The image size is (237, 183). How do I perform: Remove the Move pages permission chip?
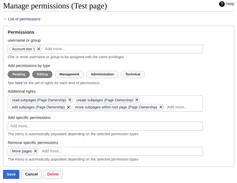pos(36,151)
